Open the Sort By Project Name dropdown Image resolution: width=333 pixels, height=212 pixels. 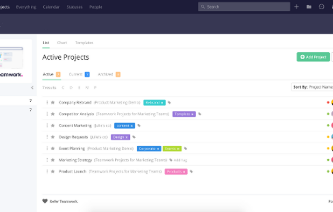click(x=312, y=87)
